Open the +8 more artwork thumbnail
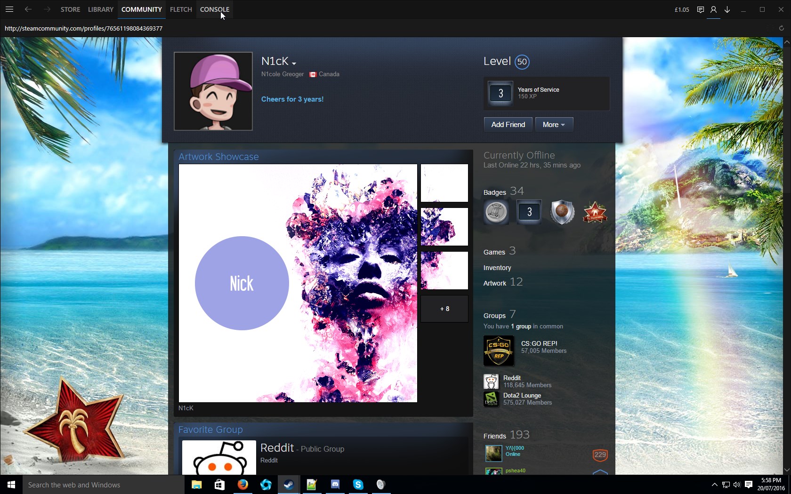Screen dimensions: 791x494 tap(444, 309)
